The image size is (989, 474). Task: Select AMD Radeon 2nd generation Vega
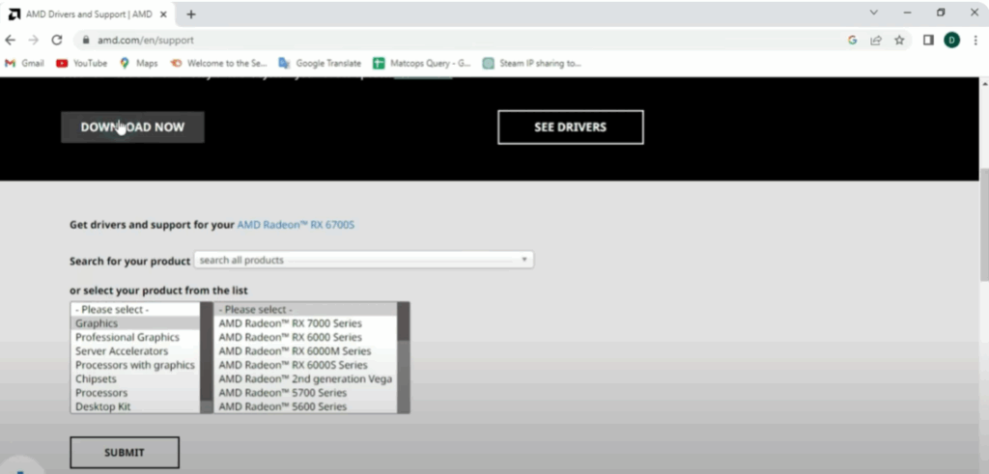[306, 378]
